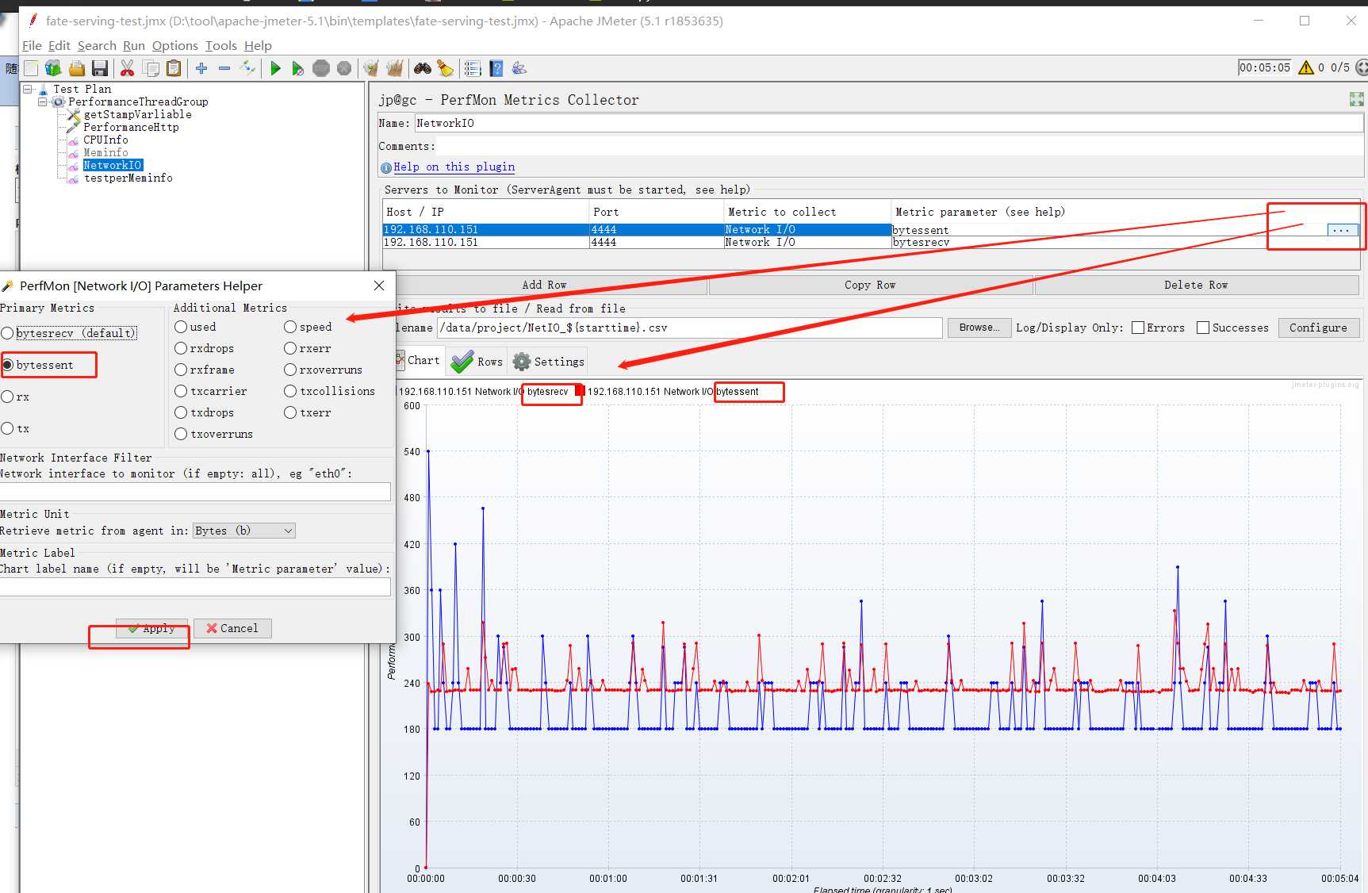Click the warning triangle log viewer icon
The height and width of the screenshot is (893, 1368).
click(1306, 67)
